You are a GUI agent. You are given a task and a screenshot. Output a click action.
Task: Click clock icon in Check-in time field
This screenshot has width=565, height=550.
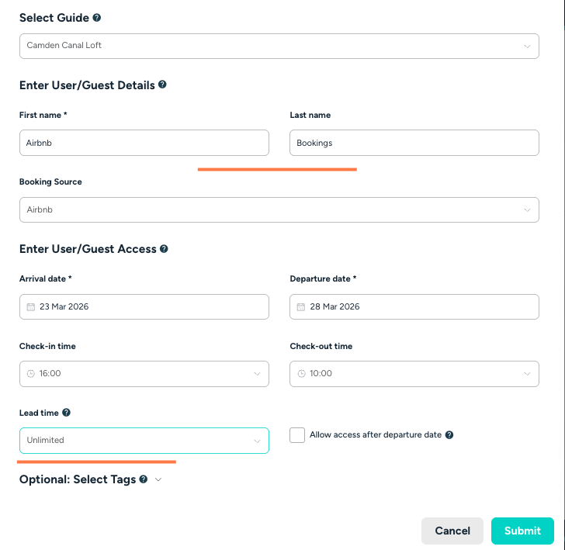[31, 373]
